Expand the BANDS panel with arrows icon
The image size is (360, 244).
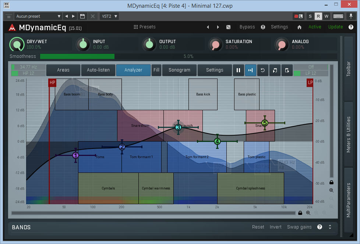[330, 227]
